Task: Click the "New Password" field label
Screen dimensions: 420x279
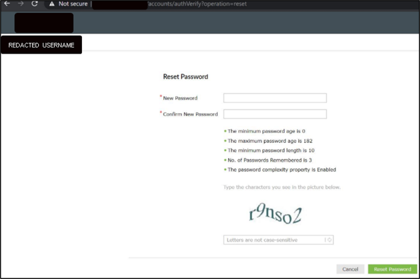Action: (x=180, y=98)
